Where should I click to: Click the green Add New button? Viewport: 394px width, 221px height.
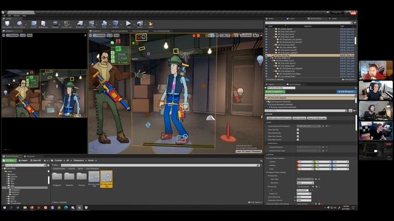coord(9,160)
